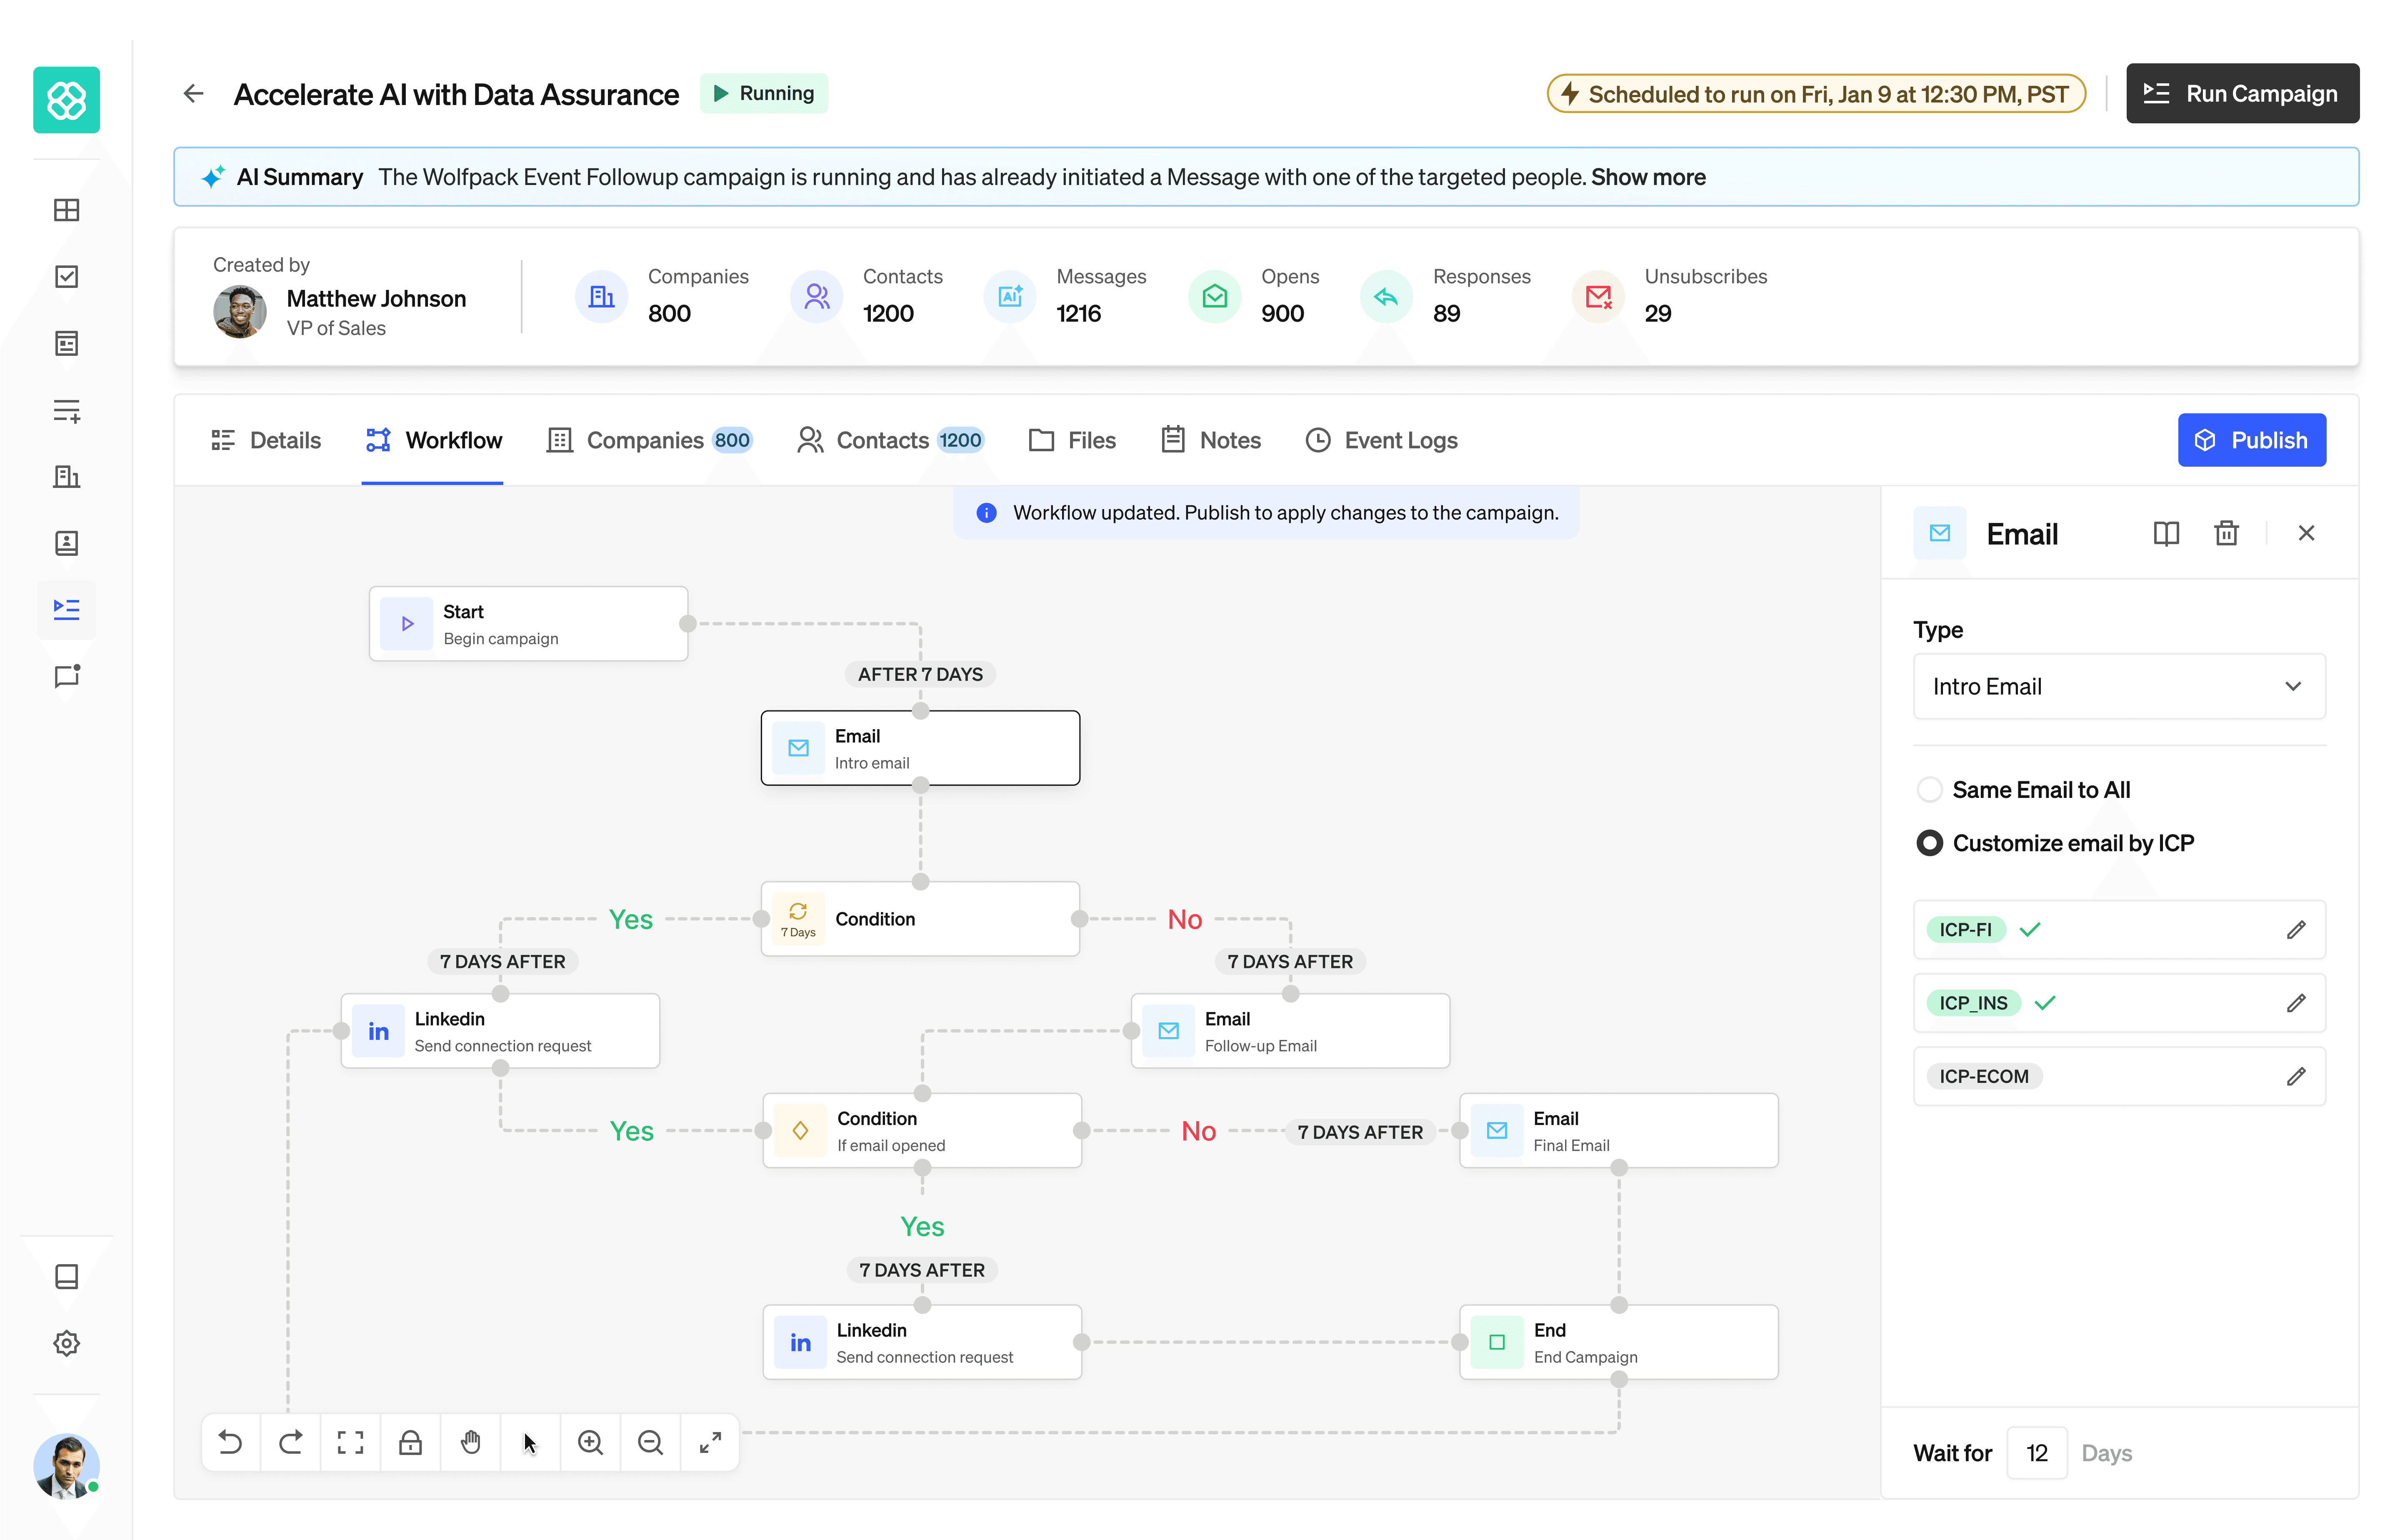Expand canvas to fullscreen
The width and height of the screenshot is (2400, 1540).
click(x=711, y=1442)
